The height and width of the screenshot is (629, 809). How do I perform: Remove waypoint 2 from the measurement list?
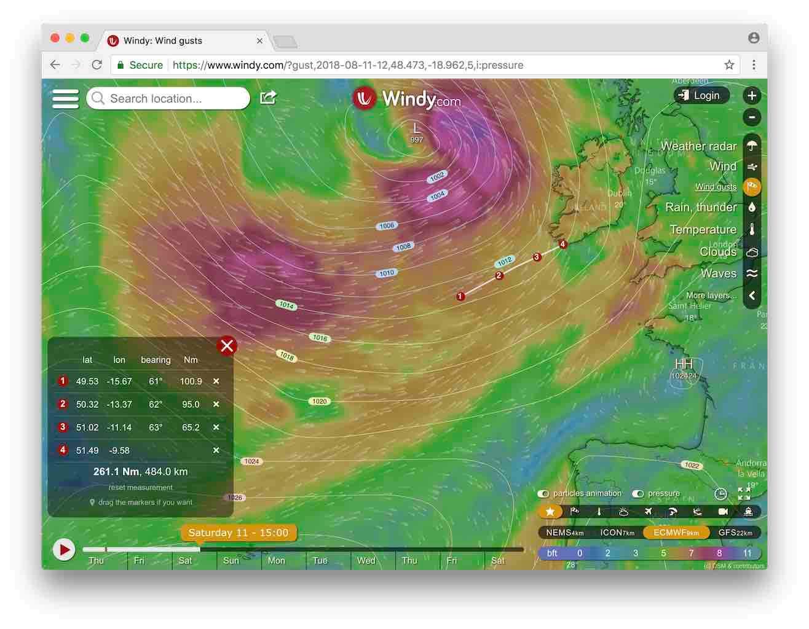point(216,404)
